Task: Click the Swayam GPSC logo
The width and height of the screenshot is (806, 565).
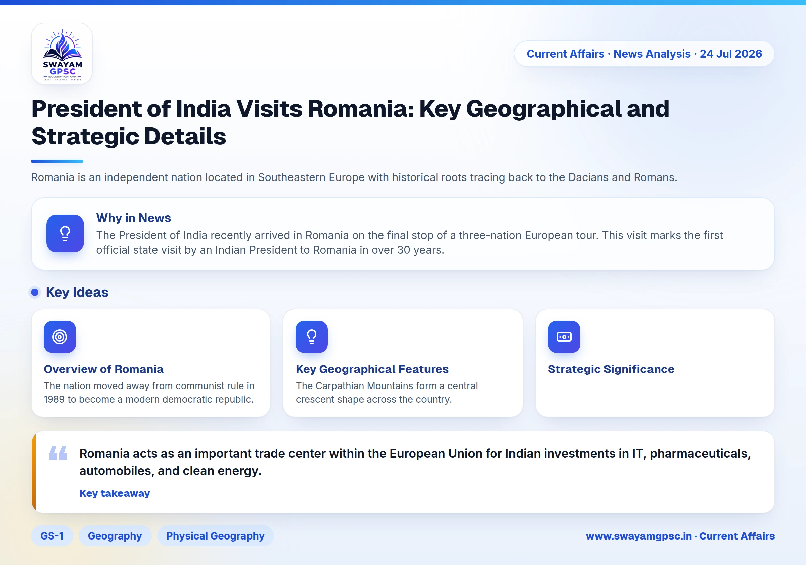Action: (62, 54)
